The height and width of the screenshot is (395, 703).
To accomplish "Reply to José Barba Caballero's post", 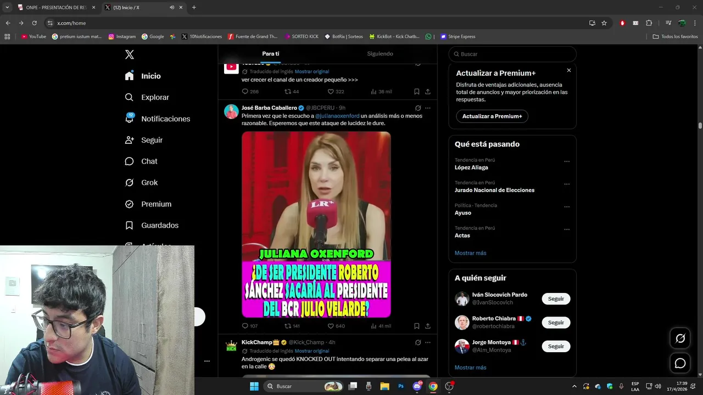I will [x=250, y=326].
